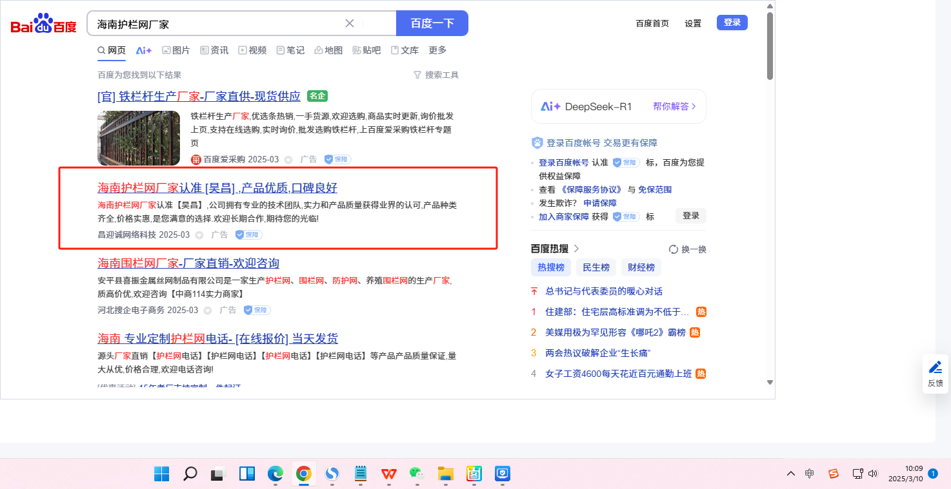
Task: Expand the 百度热搜 section arrow
Action: click(x=576, y=249)
